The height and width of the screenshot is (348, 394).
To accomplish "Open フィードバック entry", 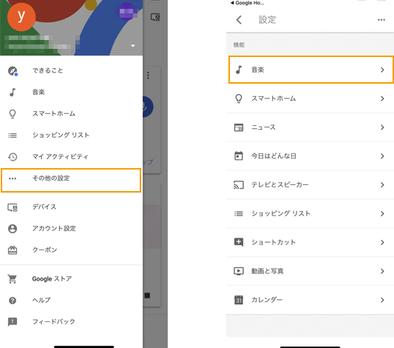I will click(71, 321).
